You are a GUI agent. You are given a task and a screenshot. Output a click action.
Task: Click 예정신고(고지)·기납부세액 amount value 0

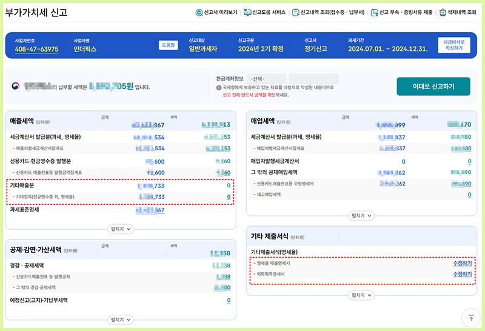pyautogui.click(x=229, y=300)
